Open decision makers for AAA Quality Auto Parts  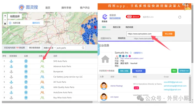(42, 87)
